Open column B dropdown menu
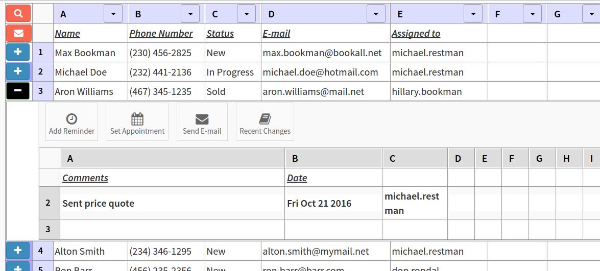 click(190, 14)
